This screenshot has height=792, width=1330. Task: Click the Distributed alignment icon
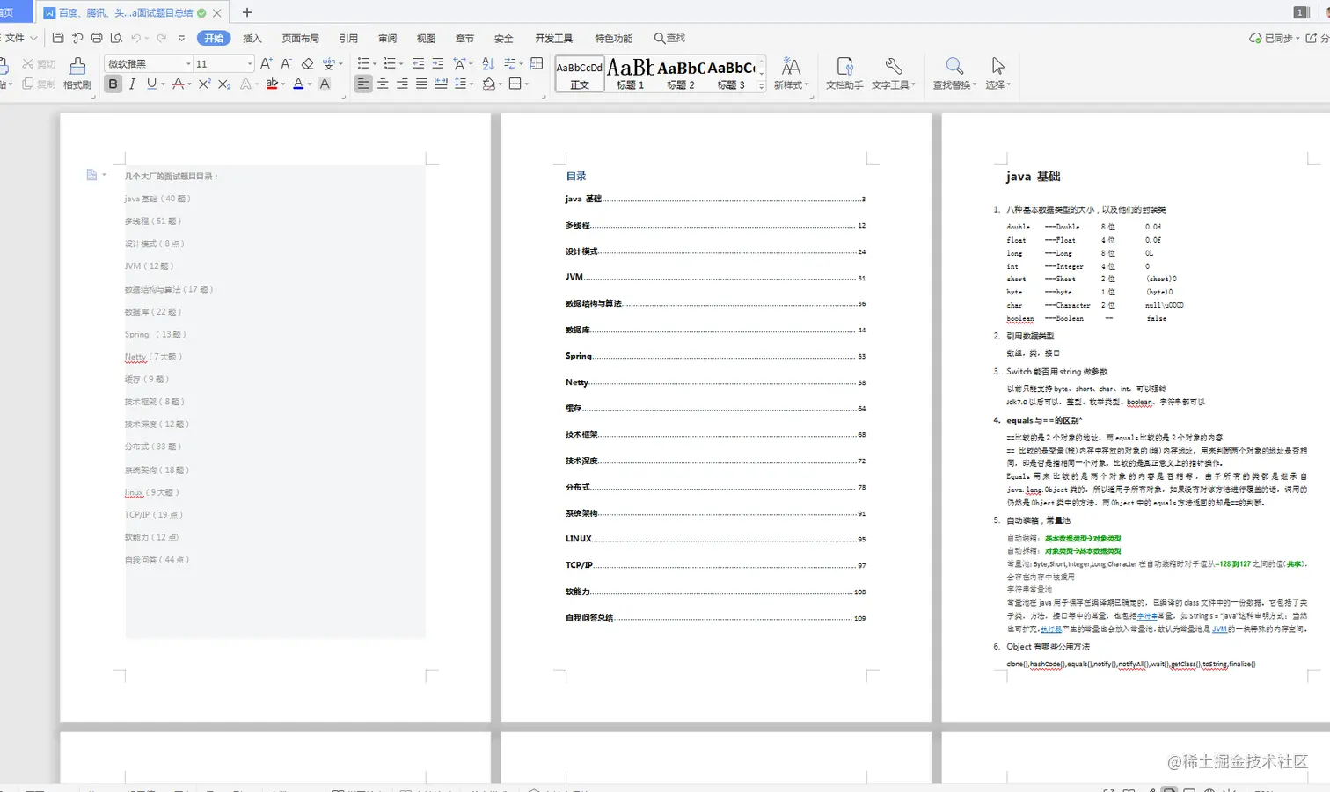pos(441,84)
